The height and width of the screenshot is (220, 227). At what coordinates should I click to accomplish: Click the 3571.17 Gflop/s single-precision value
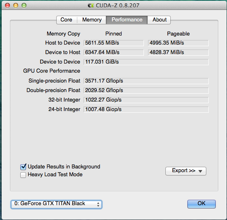click(x=146, y=81)
